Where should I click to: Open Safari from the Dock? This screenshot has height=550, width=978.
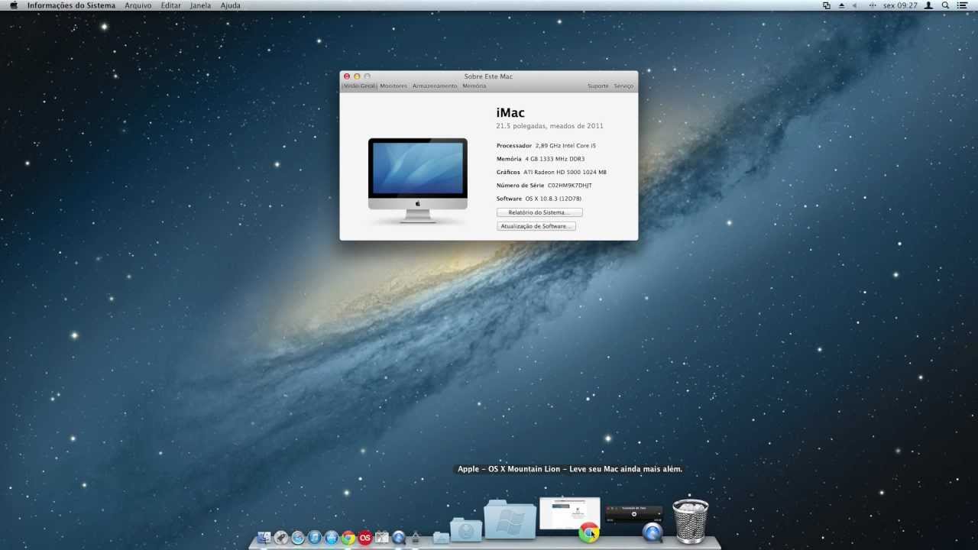click(298, 538)
